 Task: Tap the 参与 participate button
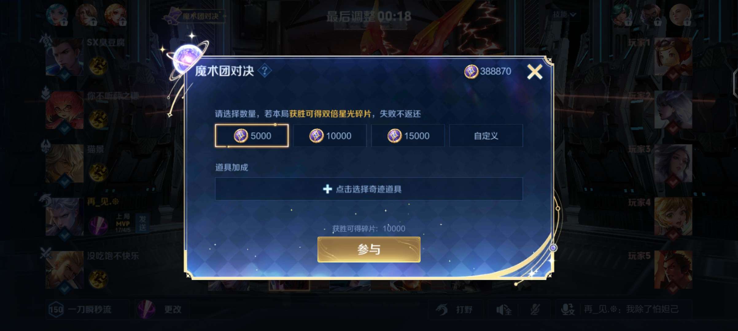coord(369,249)
